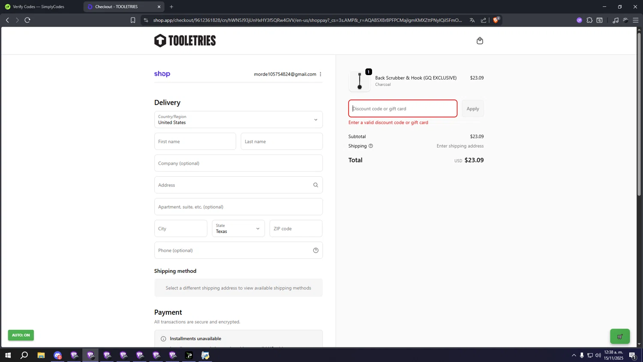The image size is (643, 362).
Task: Click the green cart extension button
Action: (620, 337)
